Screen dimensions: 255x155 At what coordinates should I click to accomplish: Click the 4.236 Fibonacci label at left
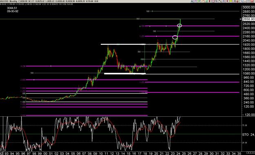pos(23,66)
